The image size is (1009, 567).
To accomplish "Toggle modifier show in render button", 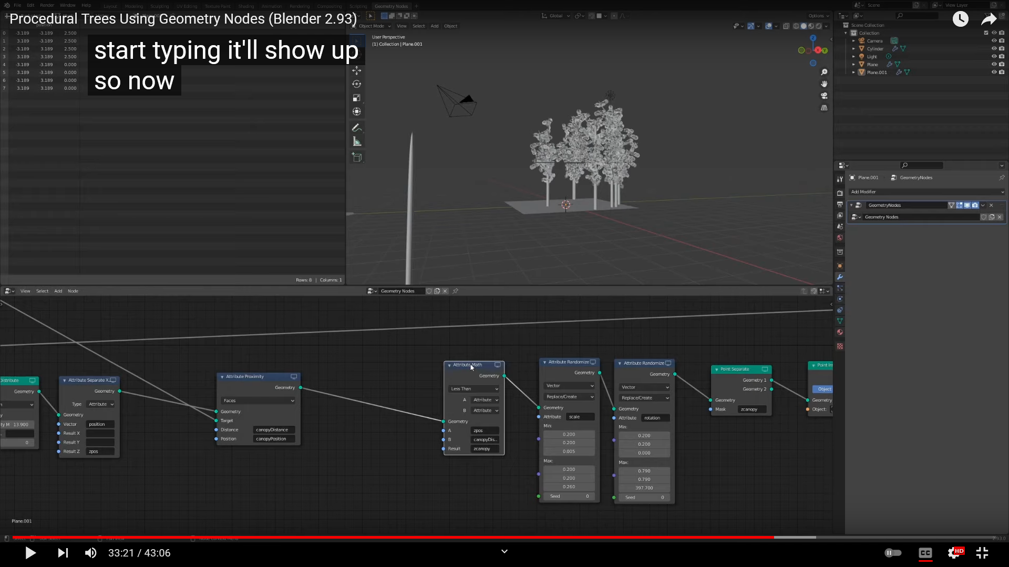I will (x=975, y=205).
